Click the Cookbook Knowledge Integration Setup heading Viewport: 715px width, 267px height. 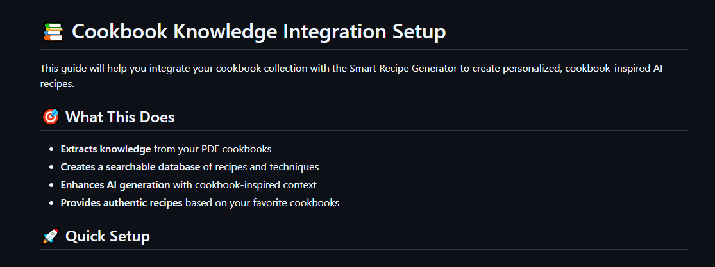tap(258, 31)
